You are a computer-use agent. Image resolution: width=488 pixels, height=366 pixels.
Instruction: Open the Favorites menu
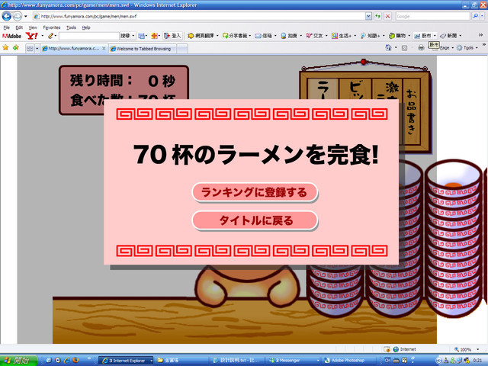coord(52,27)
